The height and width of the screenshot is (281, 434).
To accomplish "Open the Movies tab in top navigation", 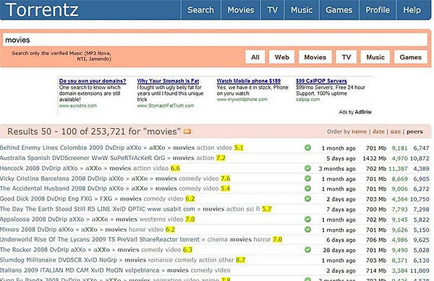I will tap(241, 10).
